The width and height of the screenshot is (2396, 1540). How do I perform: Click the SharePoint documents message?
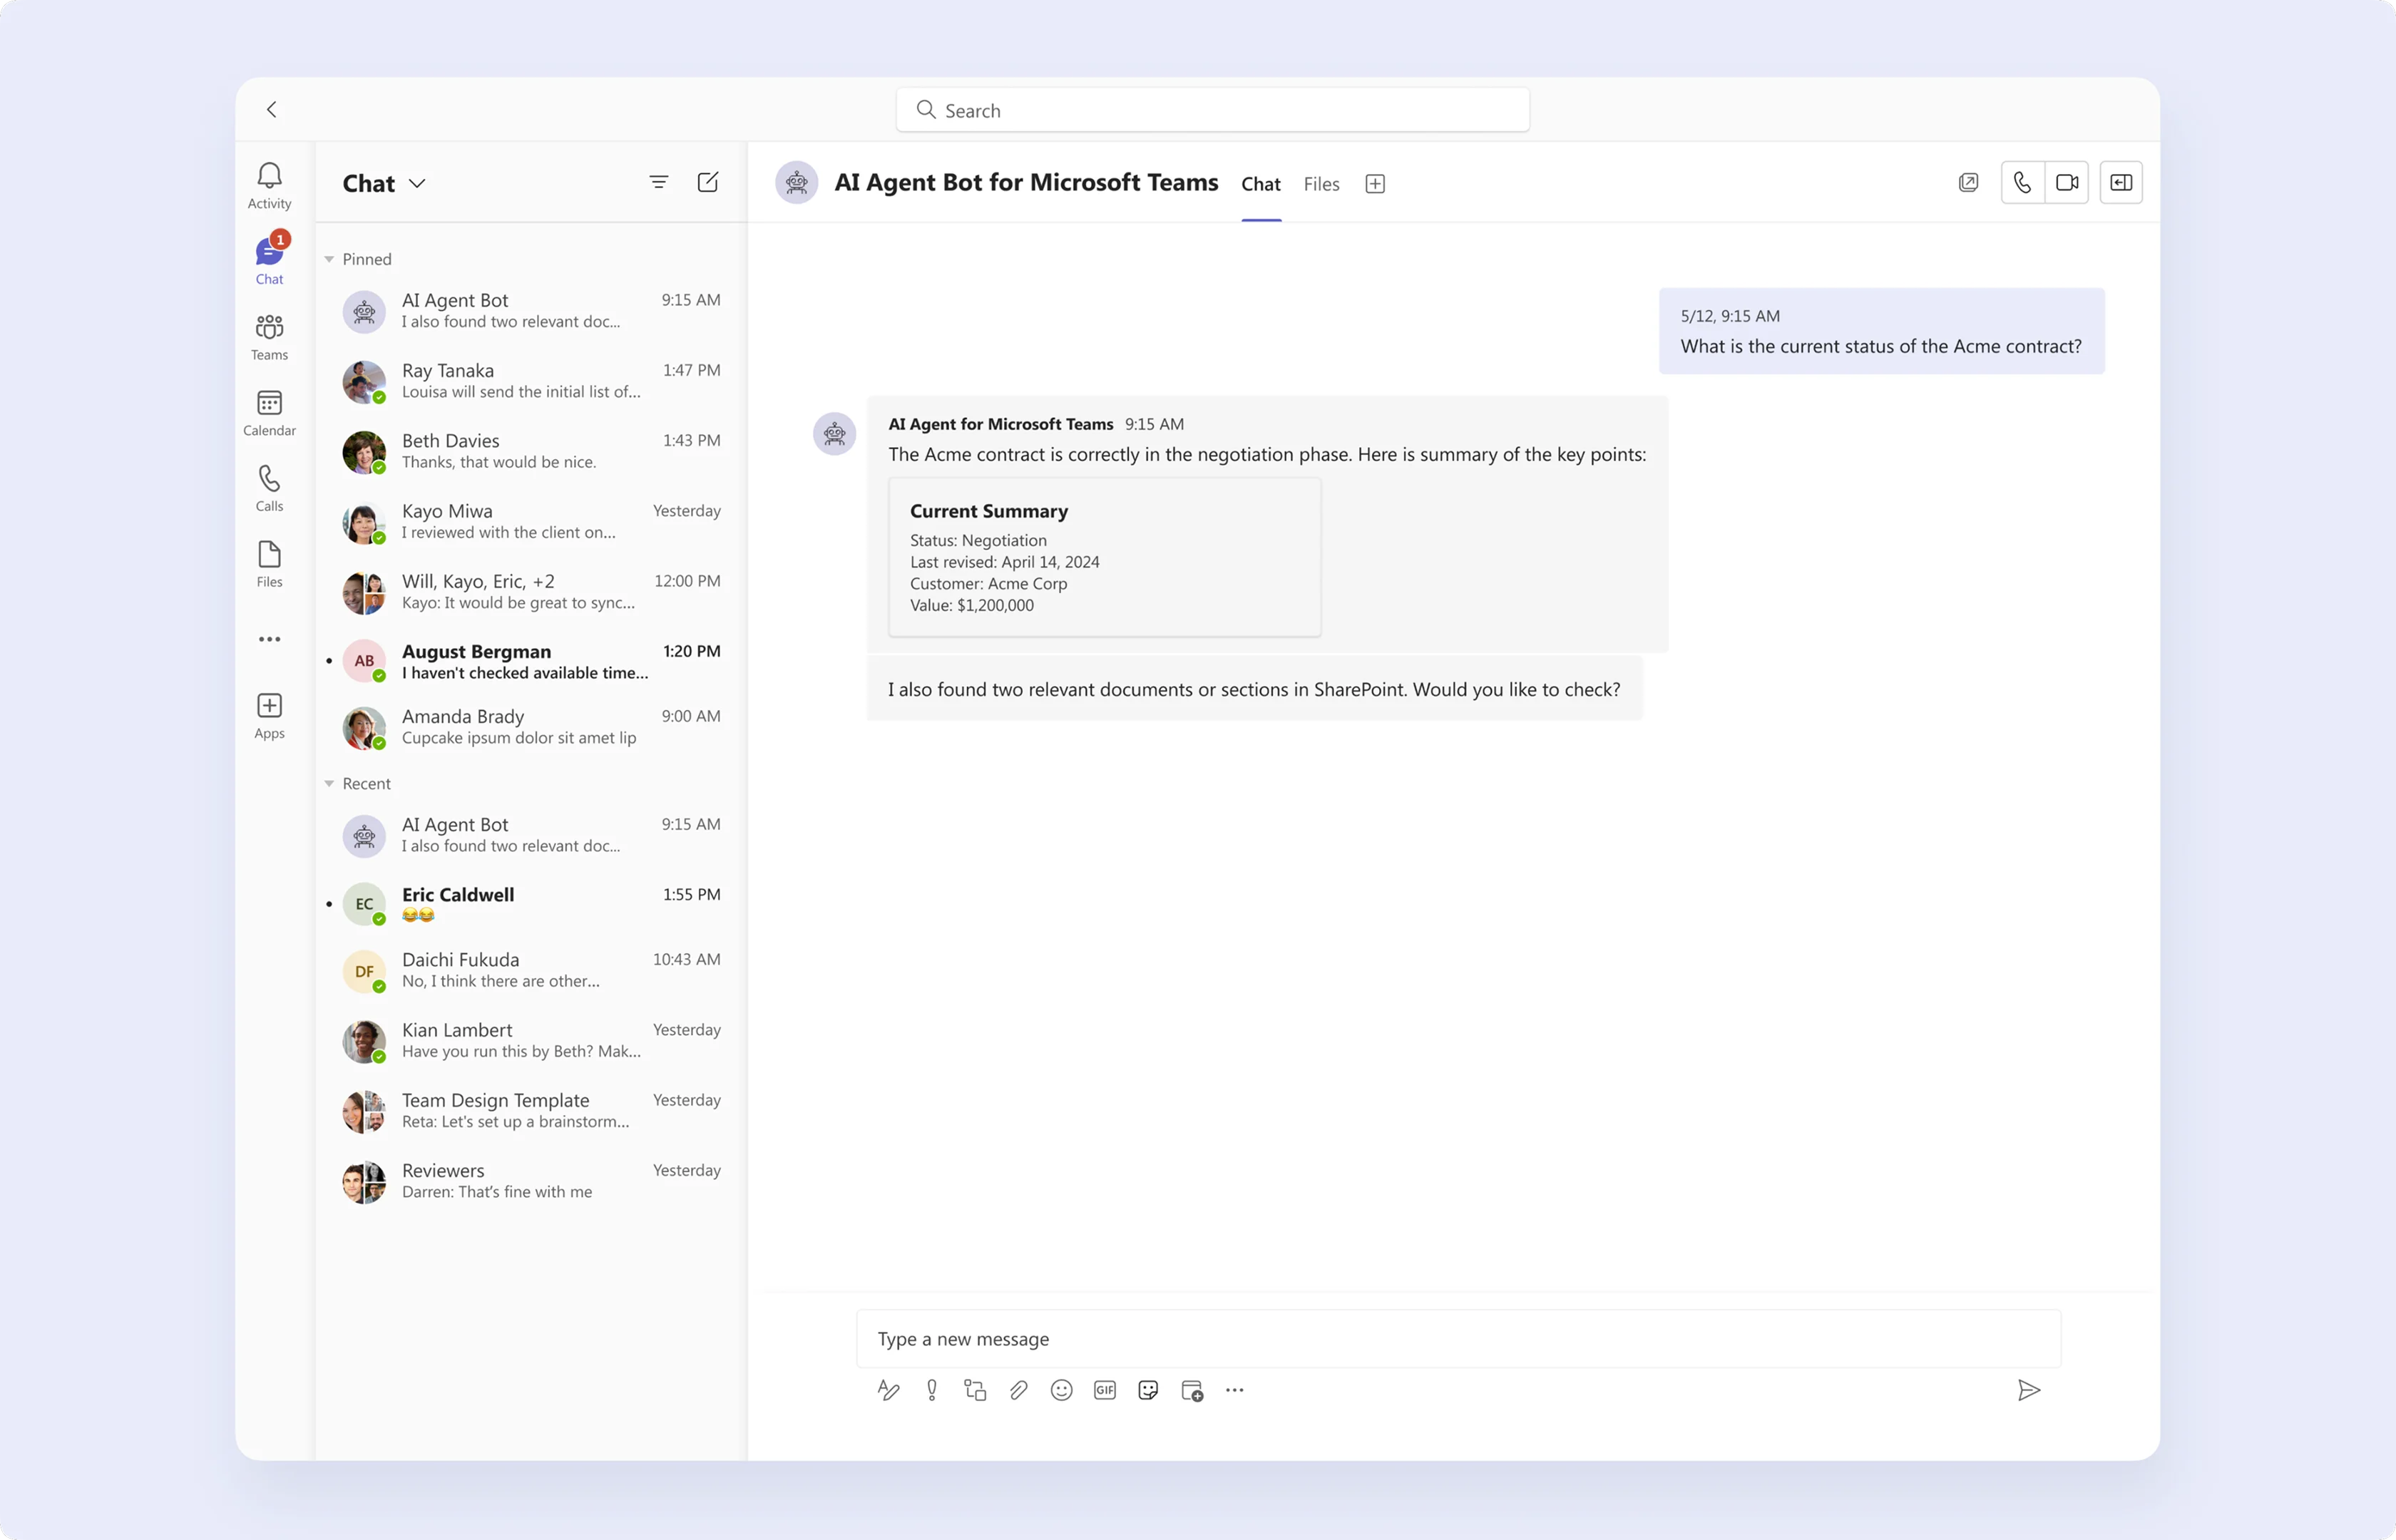[x=1254, y=689]
